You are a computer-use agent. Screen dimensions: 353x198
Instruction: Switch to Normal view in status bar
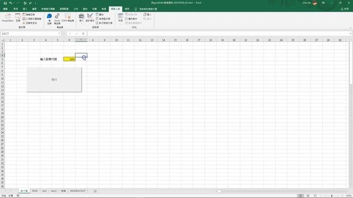point(300,196)
